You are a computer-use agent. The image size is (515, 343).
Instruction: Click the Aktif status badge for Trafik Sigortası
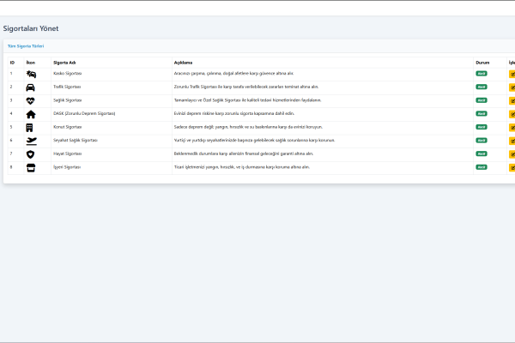[482, 87]
